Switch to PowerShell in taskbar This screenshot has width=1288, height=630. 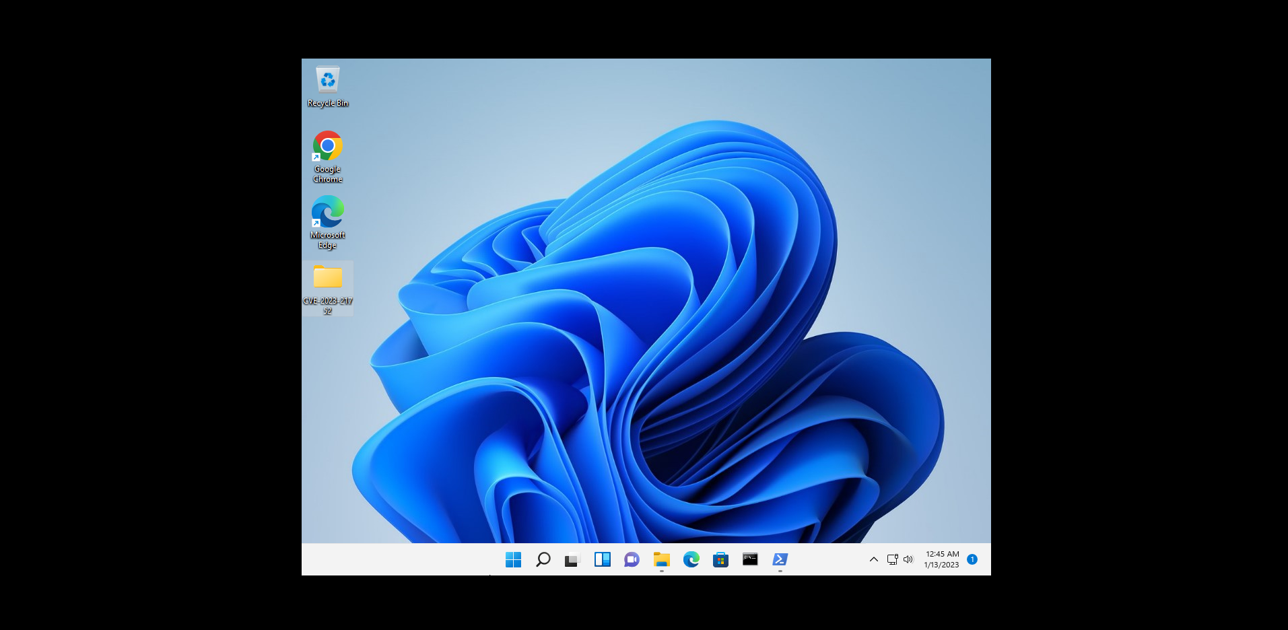pos(780,559)
